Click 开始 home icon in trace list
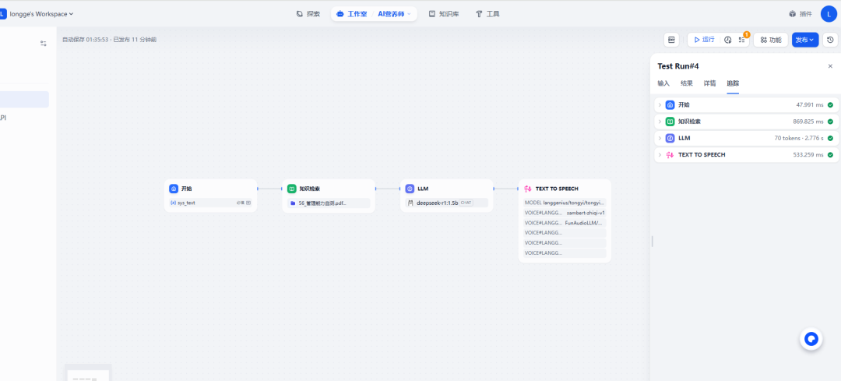The height and width of the screenshot is (381, 841). pos(670,105)
